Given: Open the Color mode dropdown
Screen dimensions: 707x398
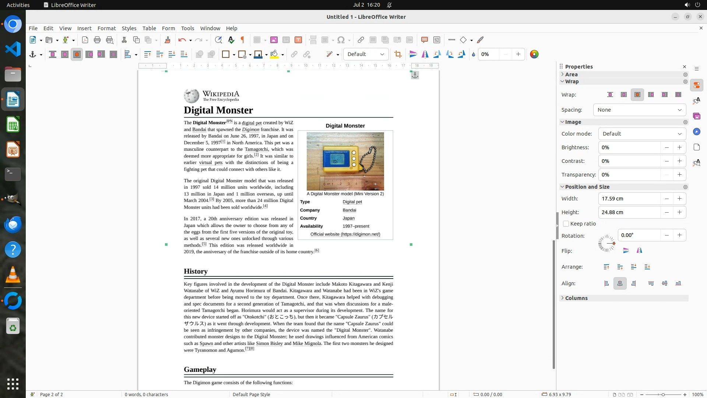Looking at the screenshot, I should point(642,134).
